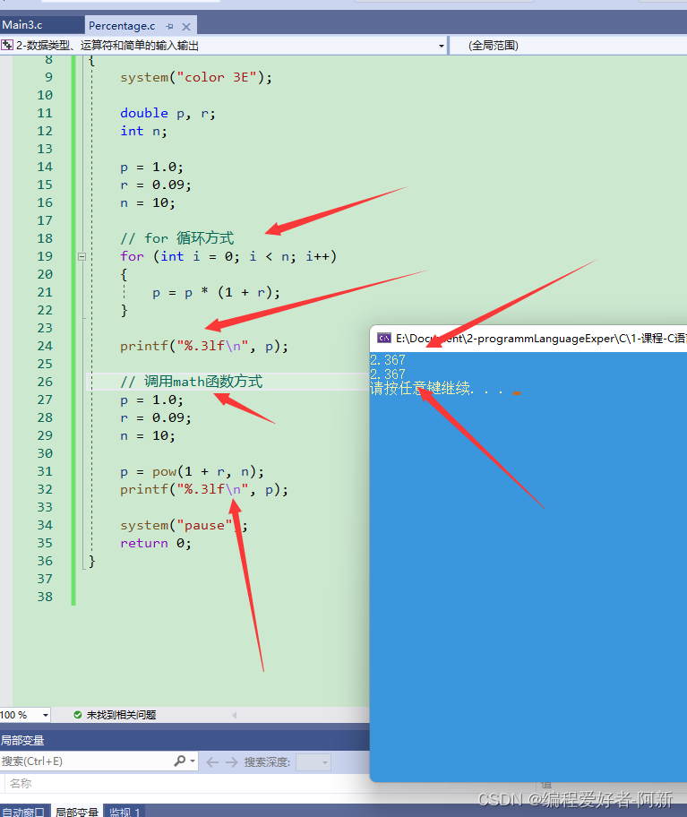Viewport: 687px width, 817px height.
Task: Click the green check status icon
Action: 78,715
